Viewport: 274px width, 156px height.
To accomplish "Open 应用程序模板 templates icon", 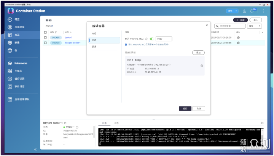I will pos(10,99).
